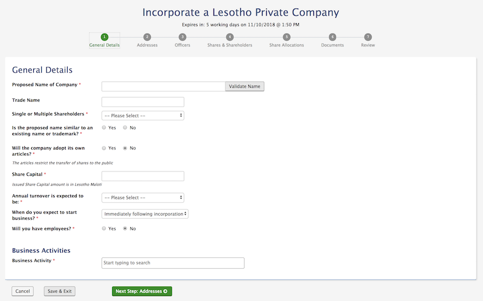Click Next Step: Addresses button
This screenshot has height=301, width=483.
click(142, 291)
